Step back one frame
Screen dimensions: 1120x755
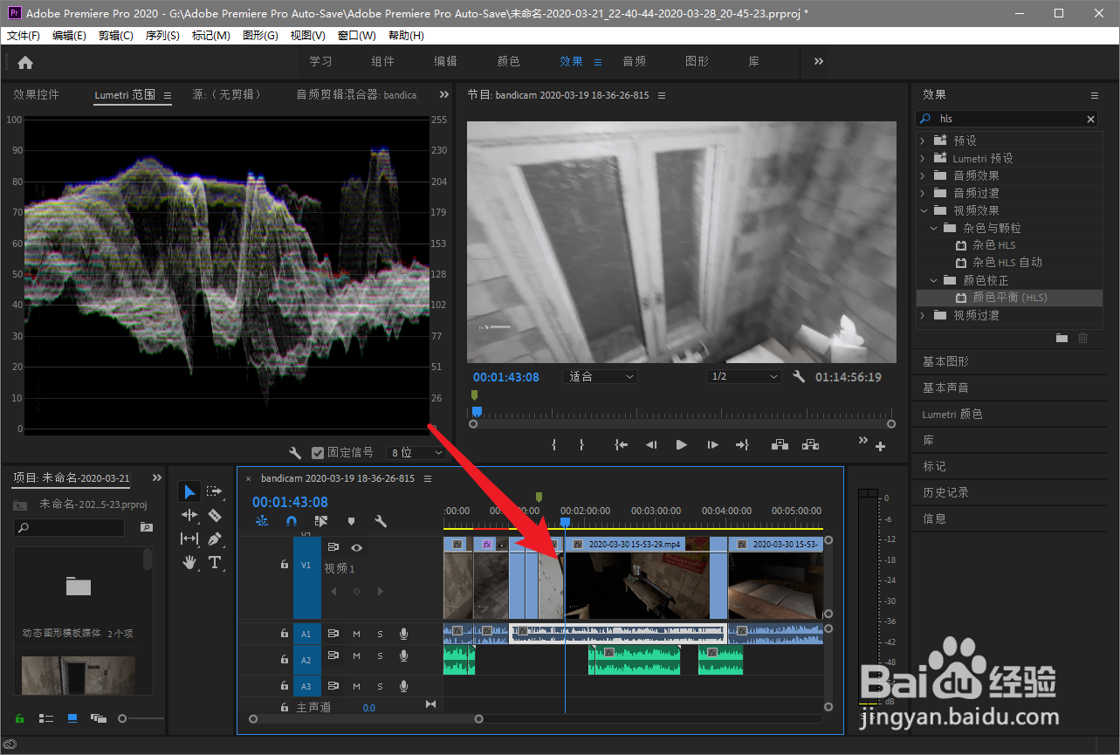(651, 445)
